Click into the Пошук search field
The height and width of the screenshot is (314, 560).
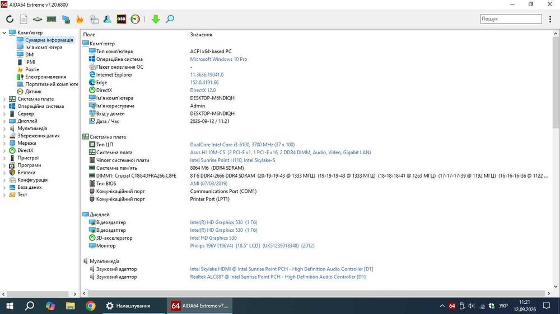tap(511, 19)
